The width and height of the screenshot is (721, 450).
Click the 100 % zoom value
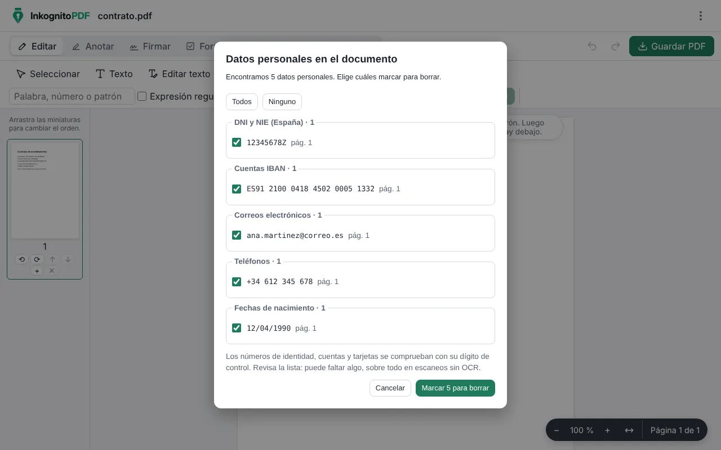[582, 430]
